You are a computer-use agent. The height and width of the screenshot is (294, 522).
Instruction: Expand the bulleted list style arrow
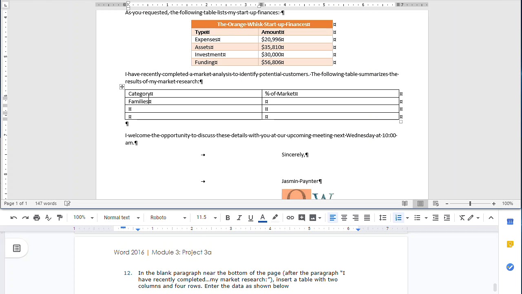[x=426, y=218]
